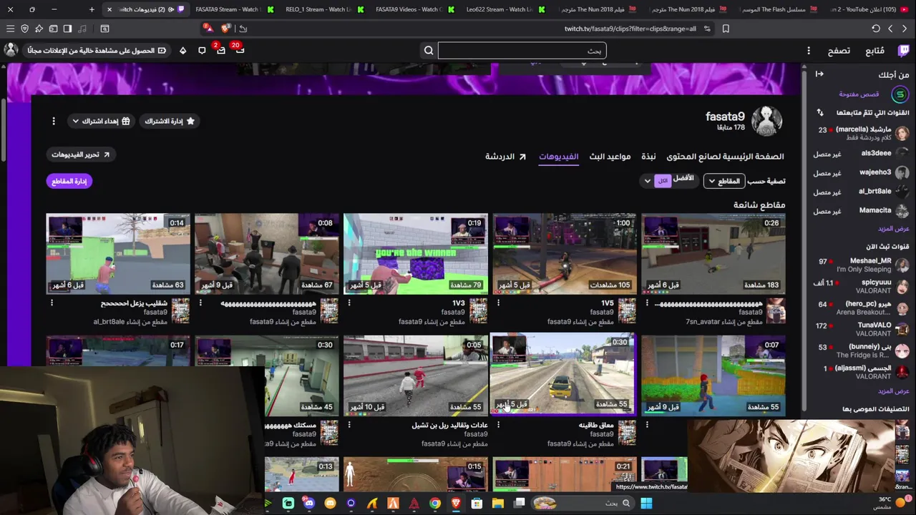The height and width of the screenshot is (515, 916).
Task: Expand the المقاطع filter dropdown
Action: point(723,181)
